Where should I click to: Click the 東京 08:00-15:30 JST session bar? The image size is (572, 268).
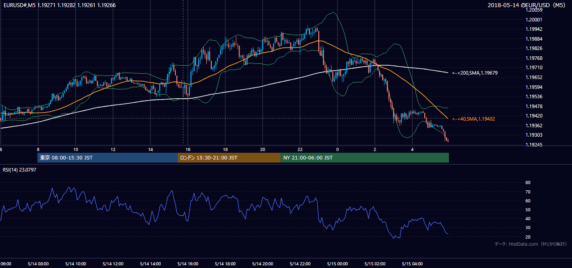107,158
